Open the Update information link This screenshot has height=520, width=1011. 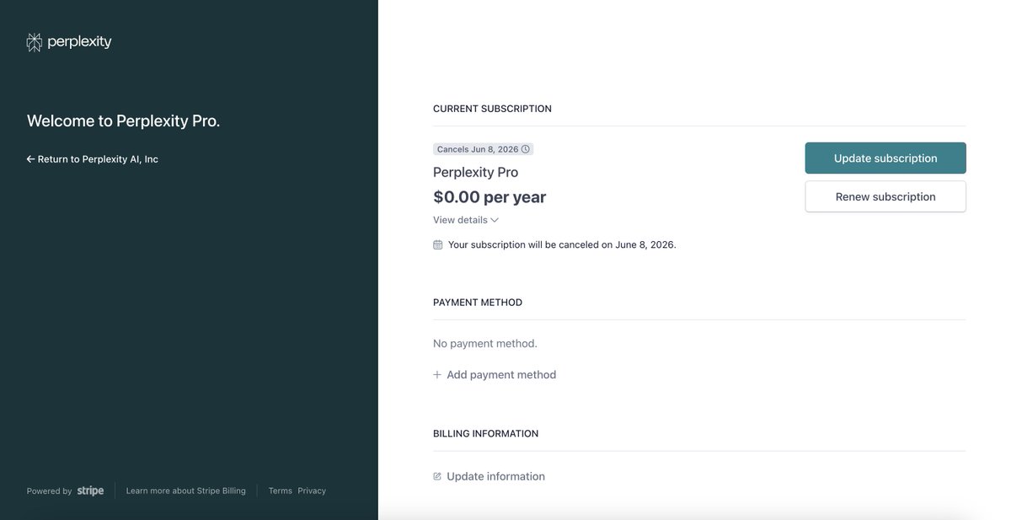coord(495,477)
